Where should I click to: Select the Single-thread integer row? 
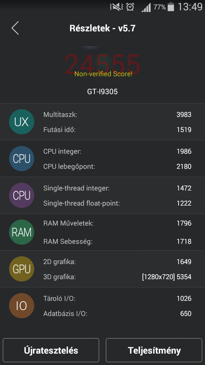tap(117, 188)
